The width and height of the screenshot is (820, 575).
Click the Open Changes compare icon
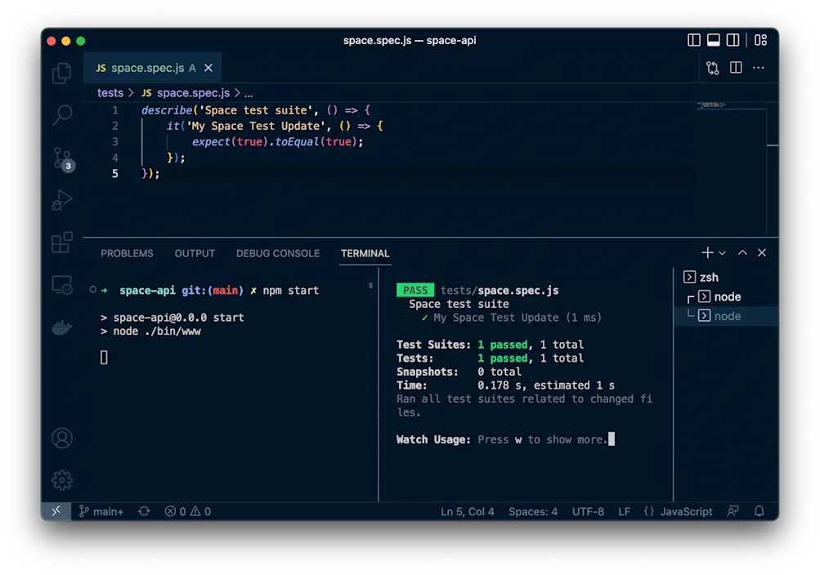712,68
